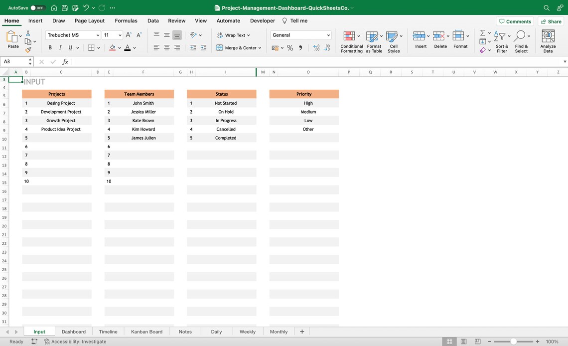Toggle bold formatting in the ribbon

[50, 47]
